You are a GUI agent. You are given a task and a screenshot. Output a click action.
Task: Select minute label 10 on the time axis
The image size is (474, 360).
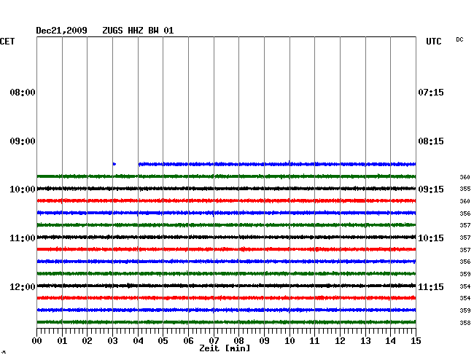point(290,341)
